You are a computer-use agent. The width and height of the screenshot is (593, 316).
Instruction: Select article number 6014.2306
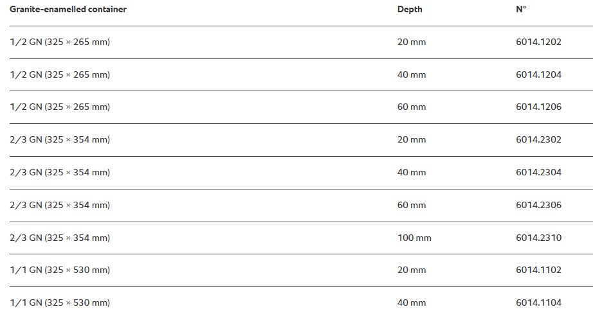pos(538,205)
